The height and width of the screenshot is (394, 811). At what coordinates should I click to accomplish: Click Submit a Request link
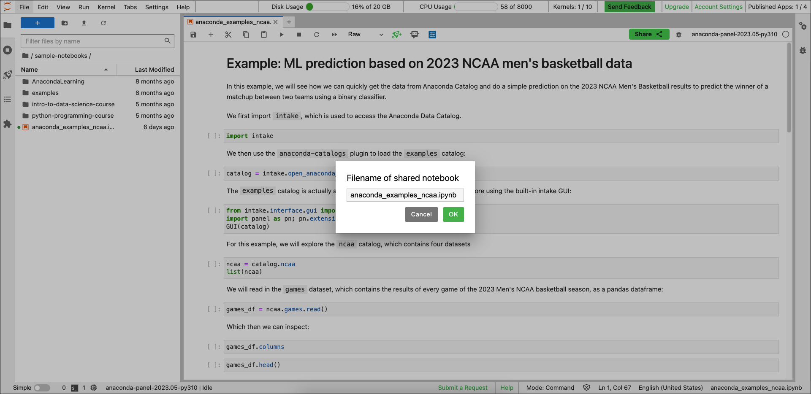point(463,388)
